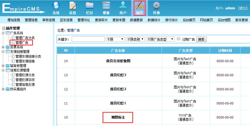Open the 不限广告类型 ad type dropdown
This screenshot has height=126, width=250.
point(160,39)
